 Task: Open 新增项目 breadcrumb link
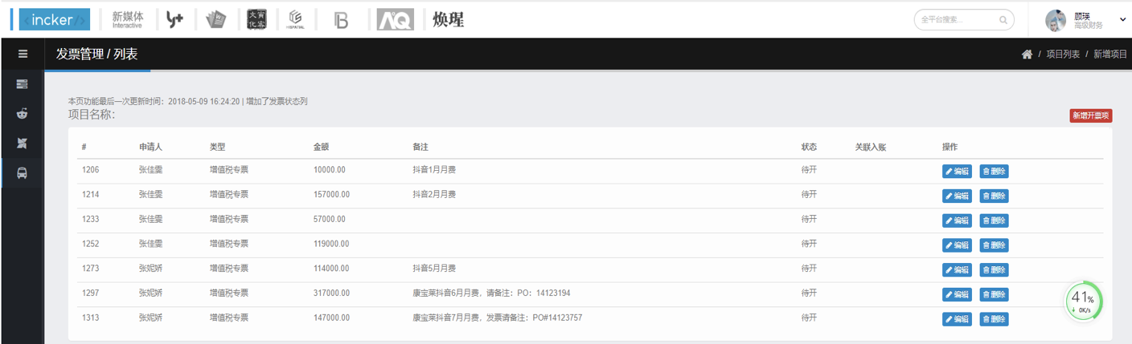1110,55
